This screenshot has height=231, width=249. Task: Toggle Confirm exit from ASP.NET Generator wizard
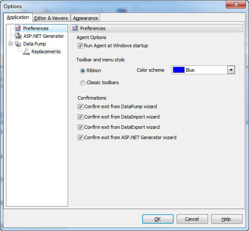80,137
